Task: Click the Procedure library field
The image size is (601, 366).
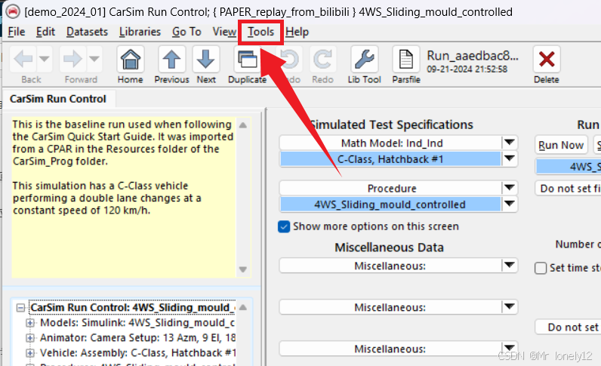Action: (391, 188)
